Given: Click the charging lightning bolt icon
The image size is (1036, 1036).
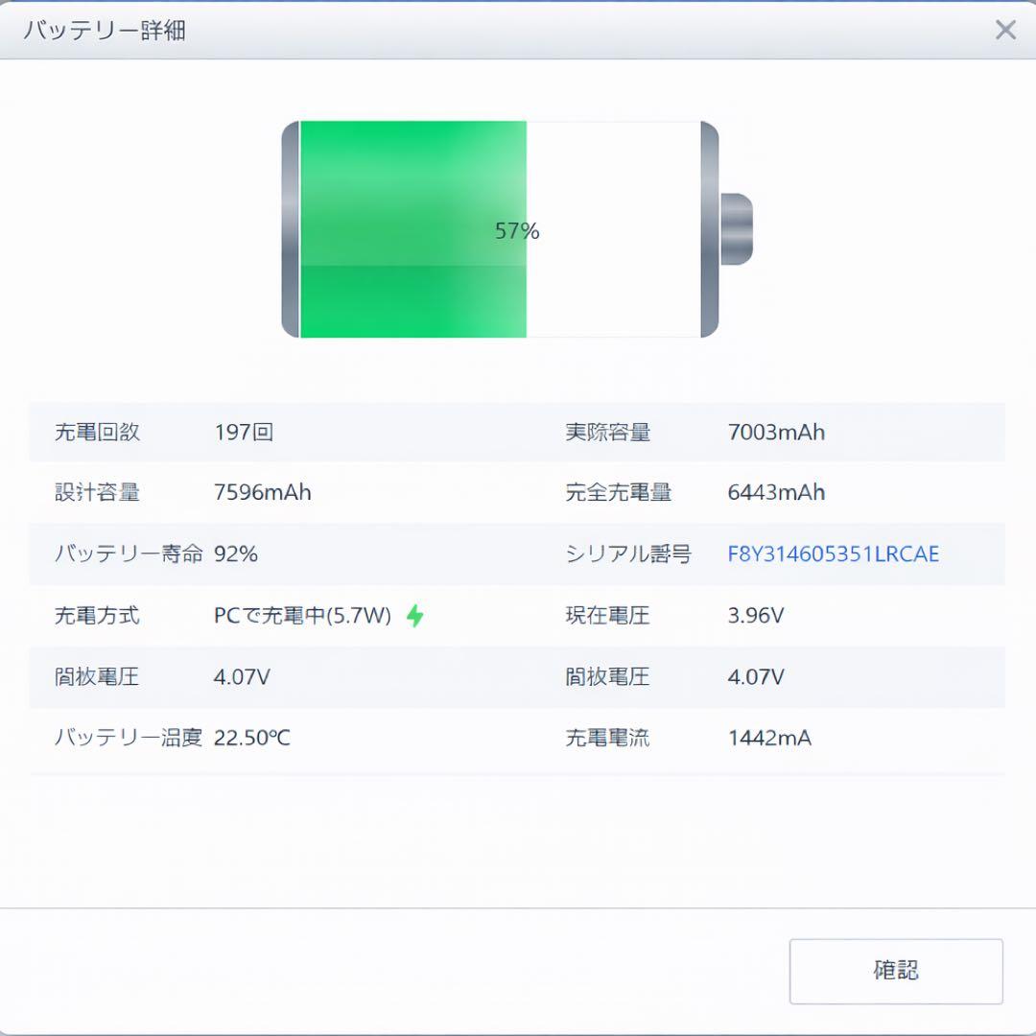Looking at the screenshot, I should click(416, 615).
